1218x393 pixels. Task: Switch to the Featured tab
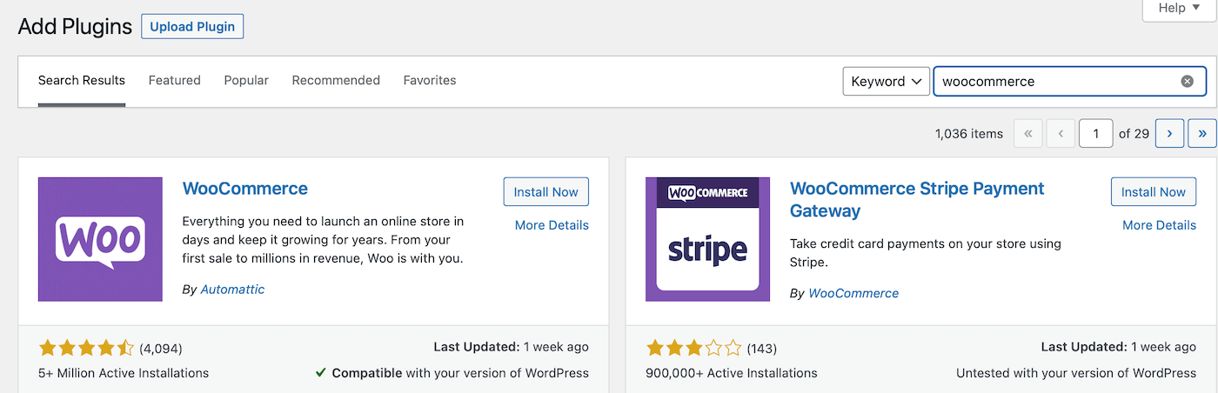pyautogui.click(x=174, y=80)
